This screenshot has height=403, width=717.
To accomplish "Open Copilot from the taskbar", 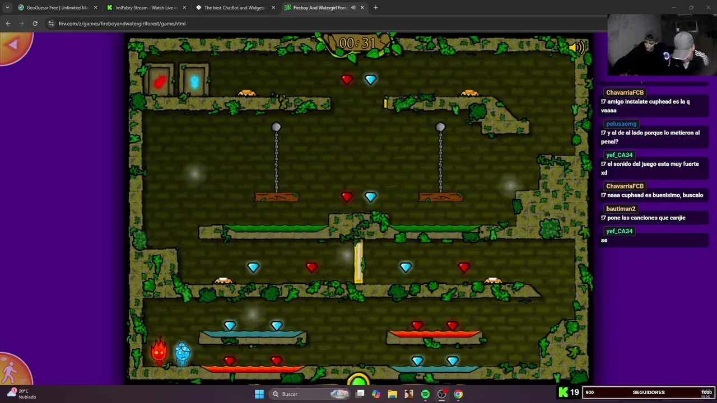I will click(376, 394).
